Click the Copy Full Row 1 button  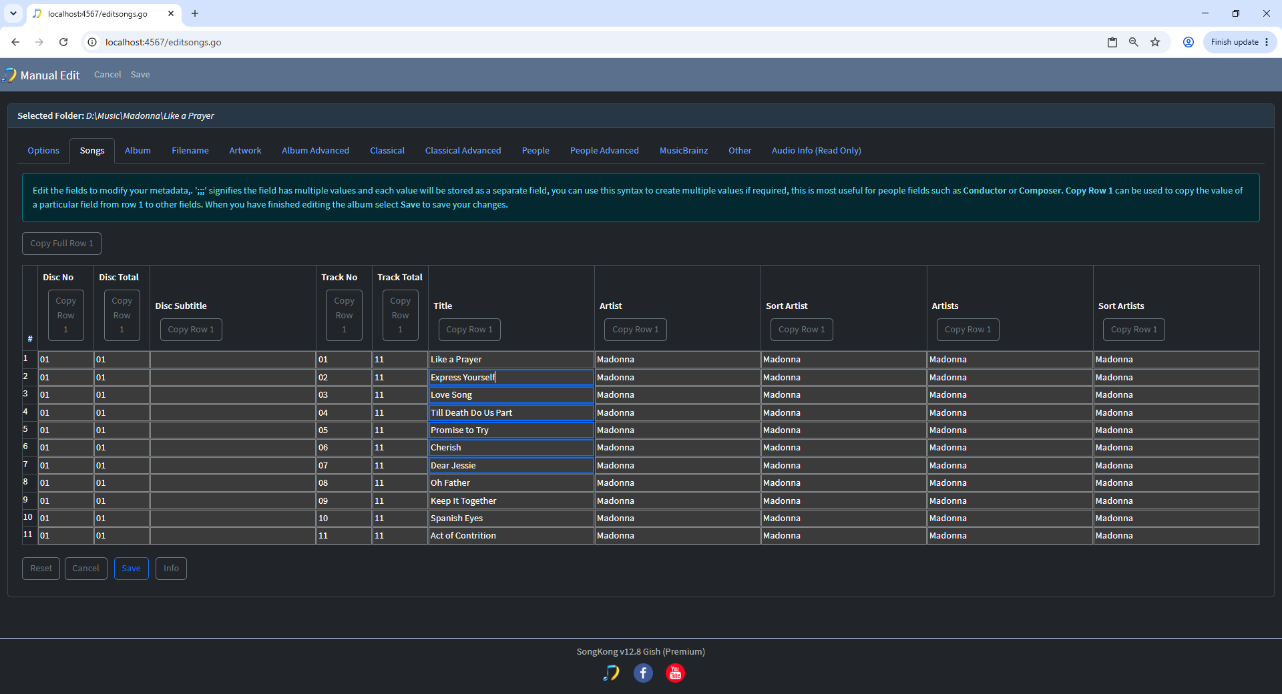pyautogui.click(x=61, y=244)
